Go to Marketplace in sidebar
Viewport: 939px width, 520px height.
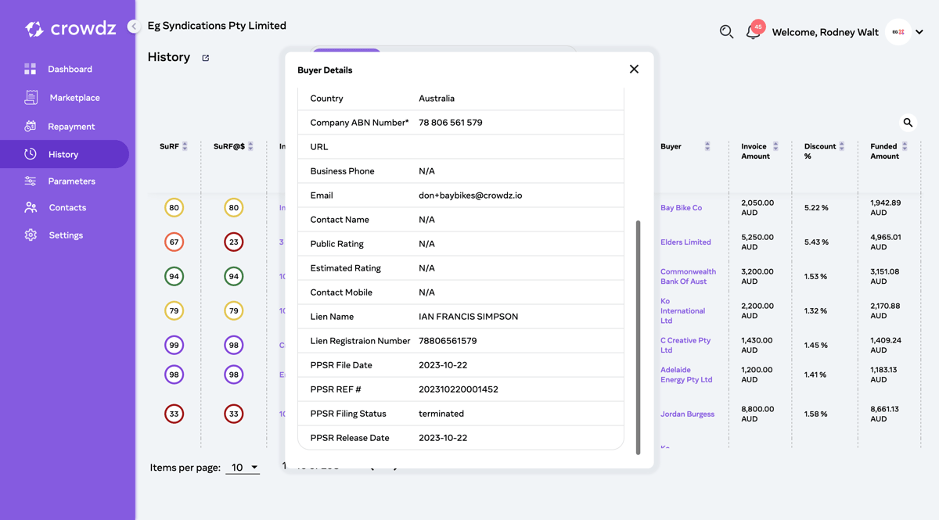tap(74, 98)
